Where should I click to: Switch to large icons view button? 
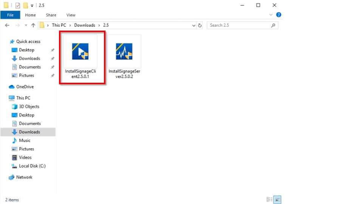pyautogui.click(x=278, y=199)
